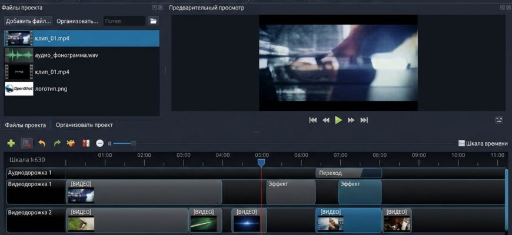
Task: Click the timeline zoom slider handle
Action: coord(134,143)
